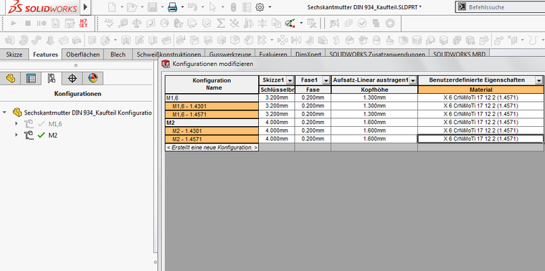Click the record/pause macro icon
Screen dimensions: 545x271
[42, 23]
